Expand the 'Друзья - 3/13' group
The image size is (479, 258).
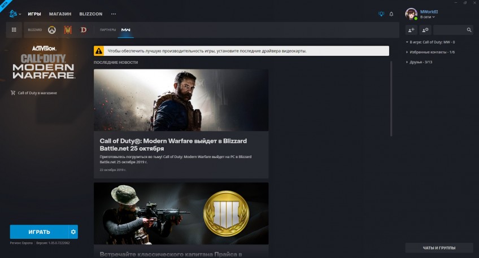click(x=419, y=62)
